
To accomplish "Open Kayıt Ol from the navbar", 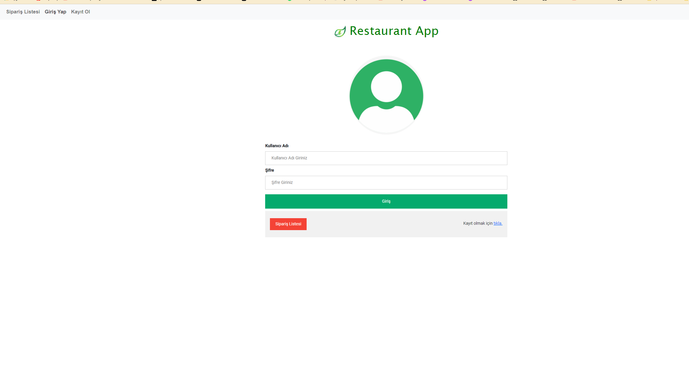I will pyautogui.click(x=80, y=12).
